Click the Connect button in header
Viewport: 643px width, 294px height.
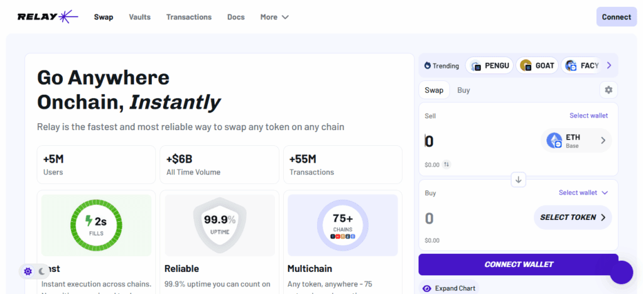pyautogui.click(x=617, y=17)
